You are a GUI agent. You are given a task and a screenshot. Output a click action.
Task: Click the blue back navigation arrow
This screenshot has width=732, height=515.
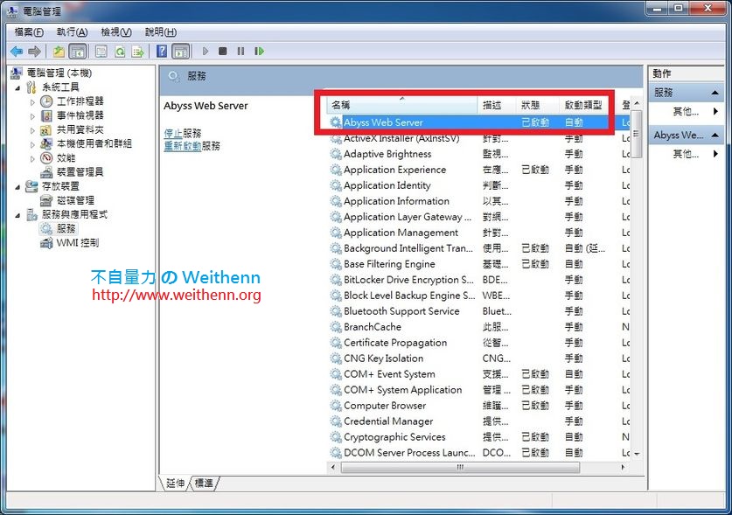[x=16, y=51]
